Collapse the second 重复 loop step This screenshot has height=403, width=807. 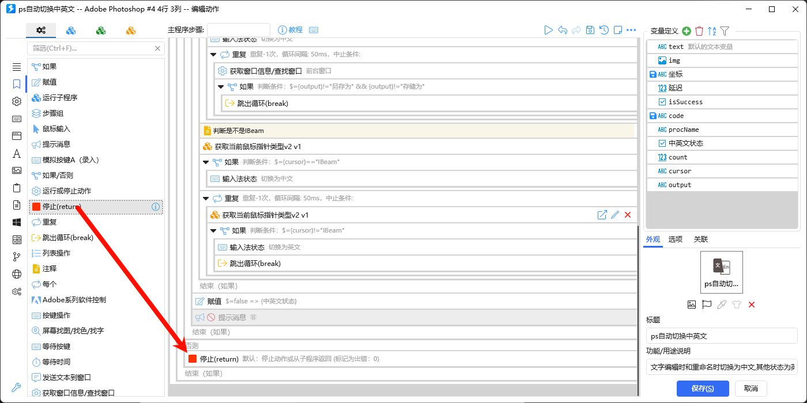pyautogui.click(x=205, y=198)
